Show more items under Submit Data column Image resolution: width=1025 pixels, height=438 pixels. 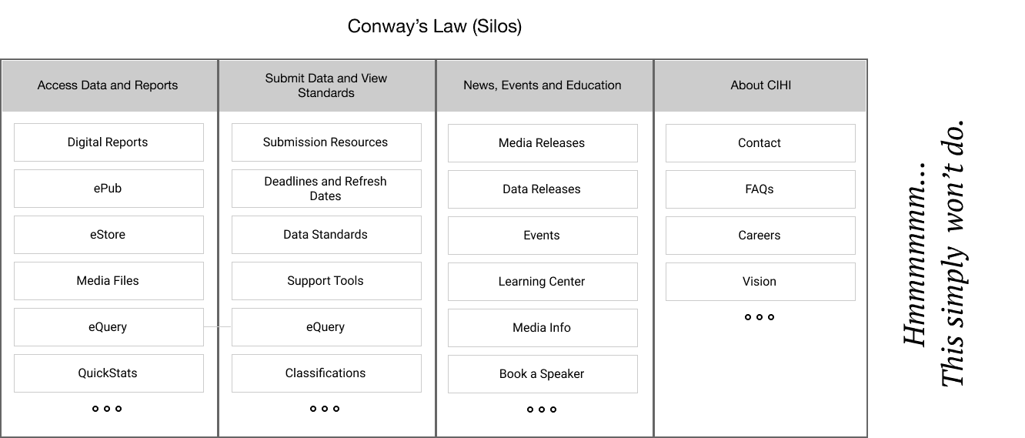pos(325,409)
